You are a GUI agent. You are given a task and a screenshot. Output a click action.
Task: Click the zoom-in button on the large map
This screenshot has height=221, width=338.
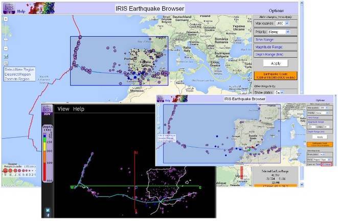[6, 19]
